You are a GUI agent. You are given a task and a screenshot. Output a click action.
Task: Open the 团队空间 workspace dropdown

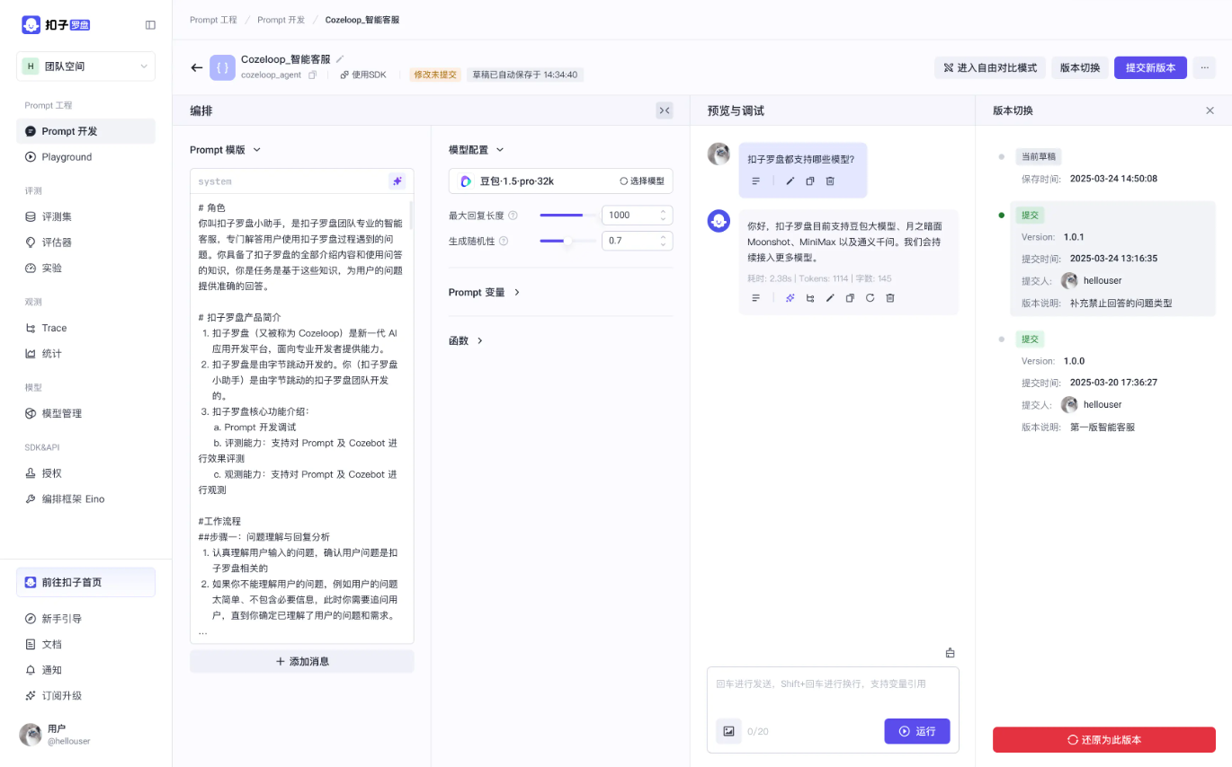tap(85, 66)
